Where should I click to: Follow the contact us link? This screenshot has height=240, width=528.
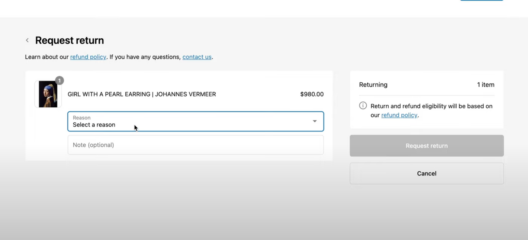[197, 57]
